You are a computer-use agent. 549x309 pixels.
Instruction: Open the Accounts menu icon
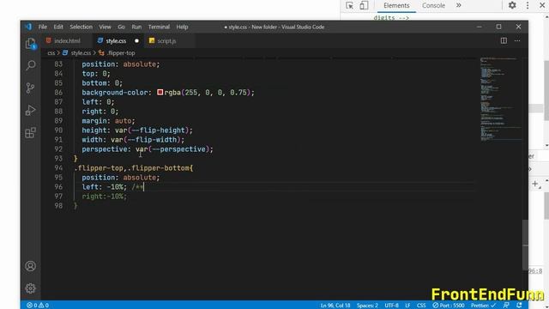(x=31, y=266)
